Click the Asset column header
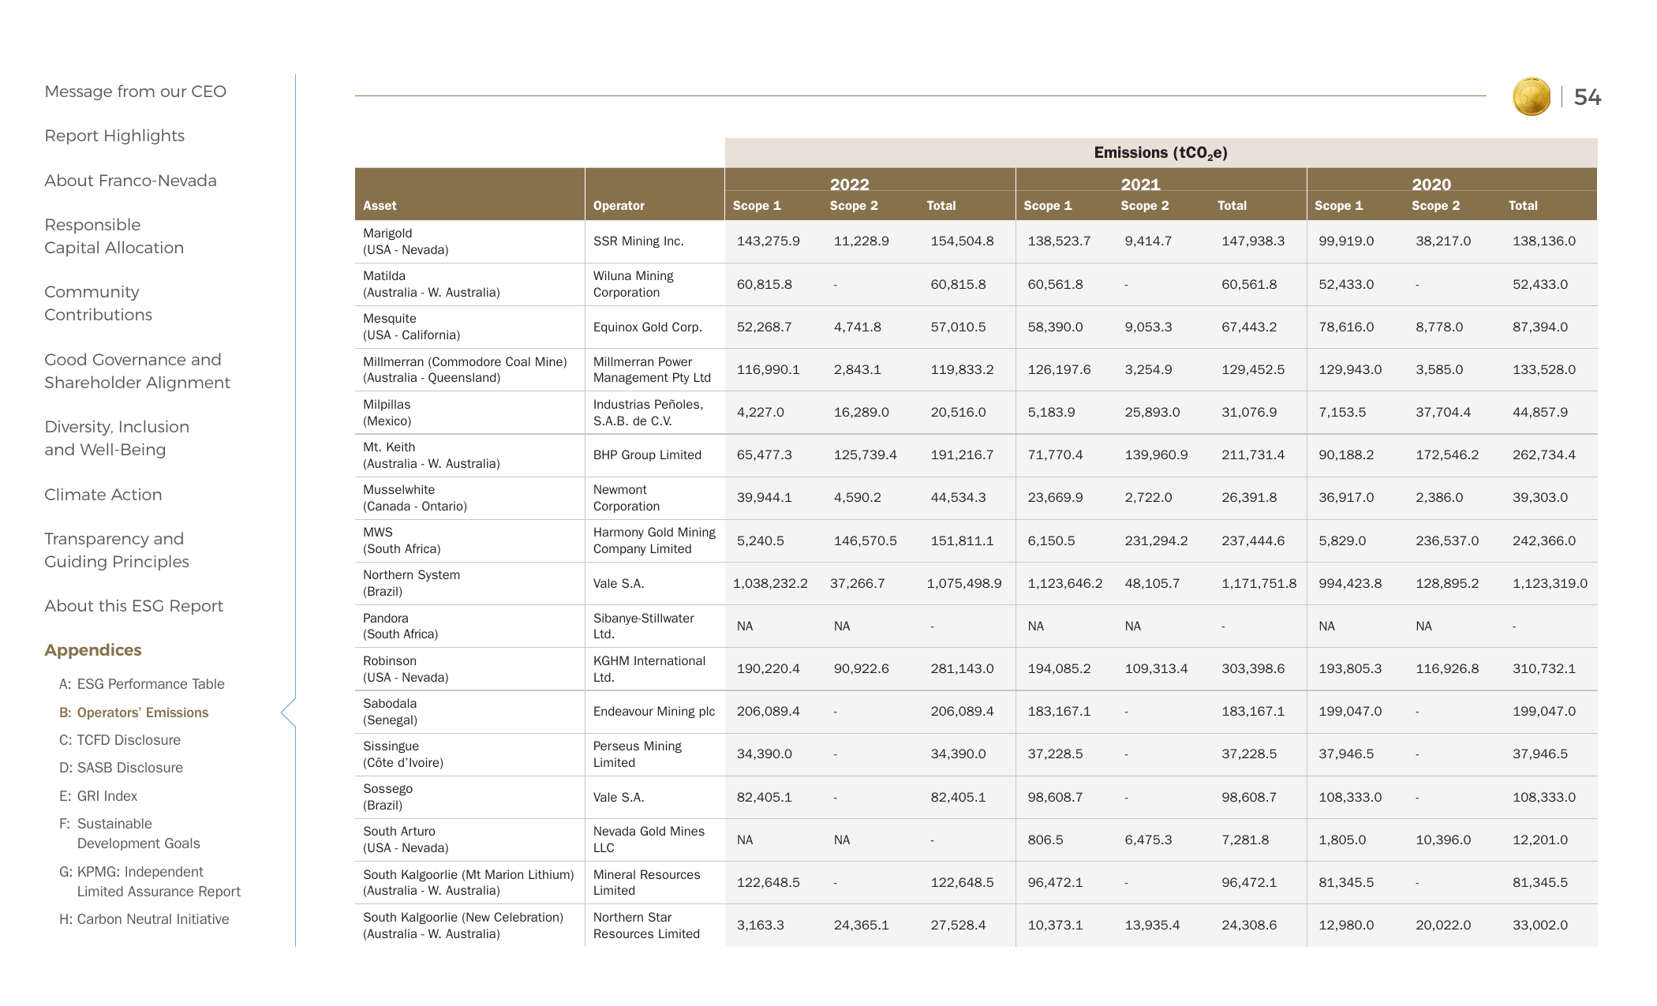The image size is (1657, 1006). click(x=380, y=205)
